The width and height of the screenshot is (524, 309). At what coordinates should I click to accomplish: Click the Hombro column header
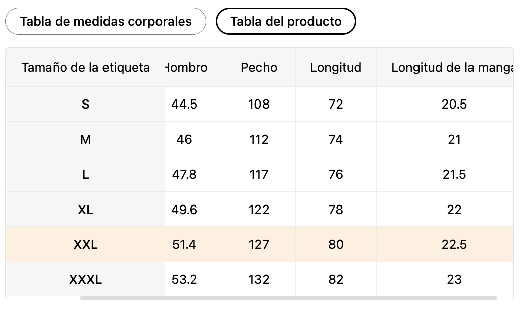186,68
